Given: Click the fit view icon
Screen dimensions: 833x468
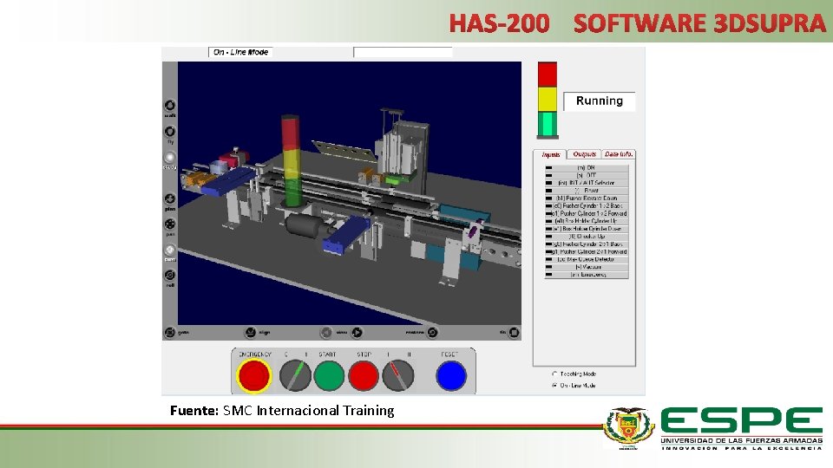Looking at the screenshot, I should [x=514, y=332].
